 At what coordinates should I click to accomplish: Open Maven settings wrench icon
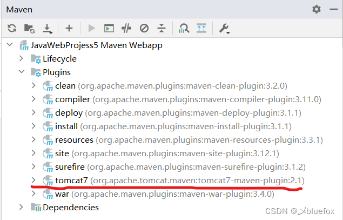pos(224,29)
